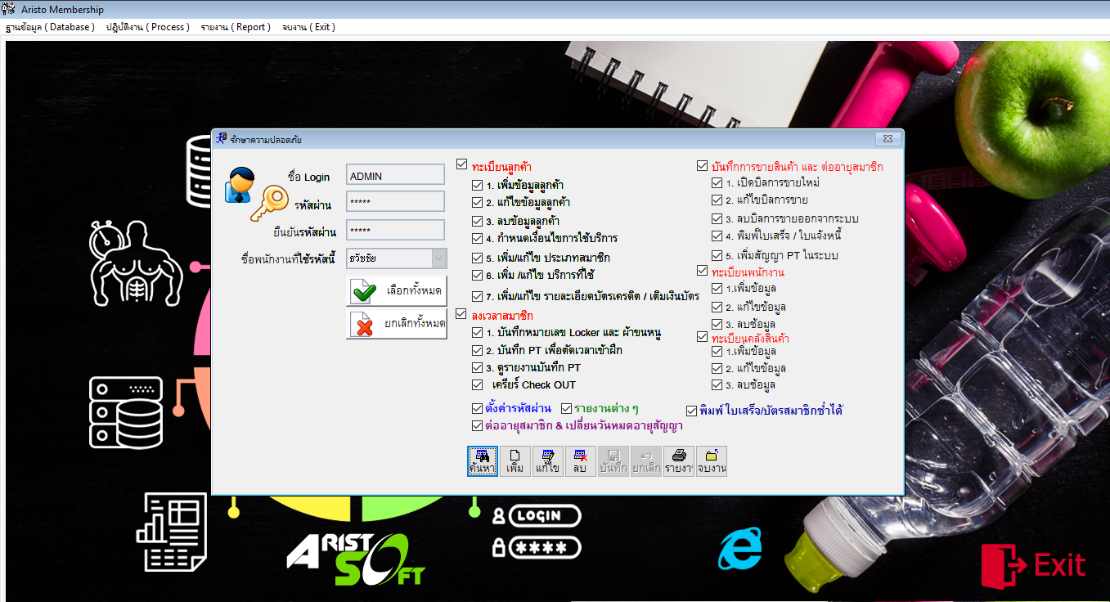1110x602 pixels.
Task: Toggle the เครียร์ Check OUT checkbox
Action: (478, 384)
